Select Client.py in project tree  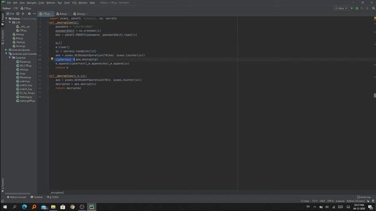[x=19, y=42]
